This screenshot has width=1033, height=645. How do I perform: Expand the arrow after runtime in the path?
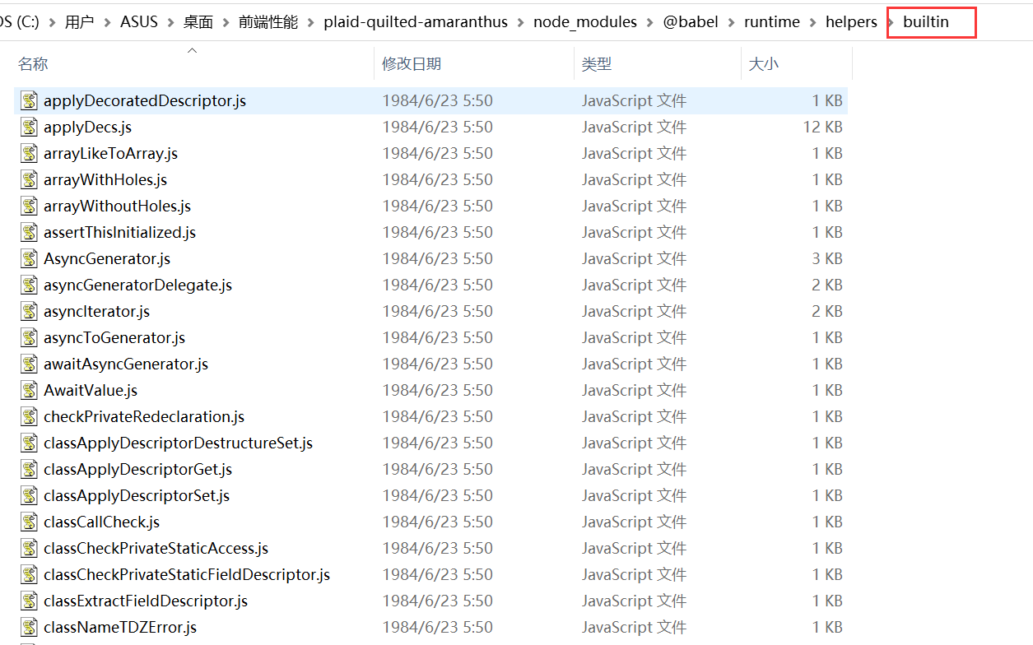point(813,22)
